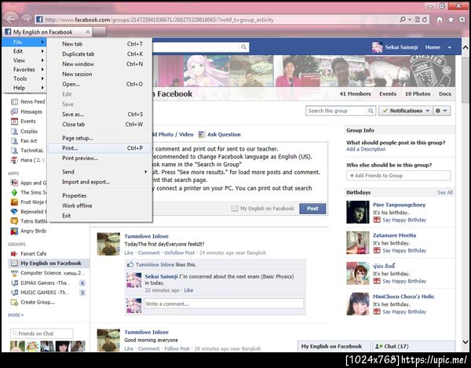Click See All birthdays link

pyautogui.click(x=445, y=192)
